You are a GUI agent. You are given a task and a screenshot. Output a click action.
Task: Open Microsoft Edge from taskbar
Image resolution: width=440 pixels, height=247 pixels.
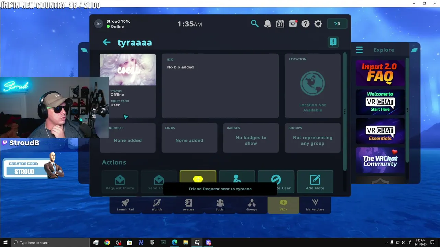click(x=174, y=243)
